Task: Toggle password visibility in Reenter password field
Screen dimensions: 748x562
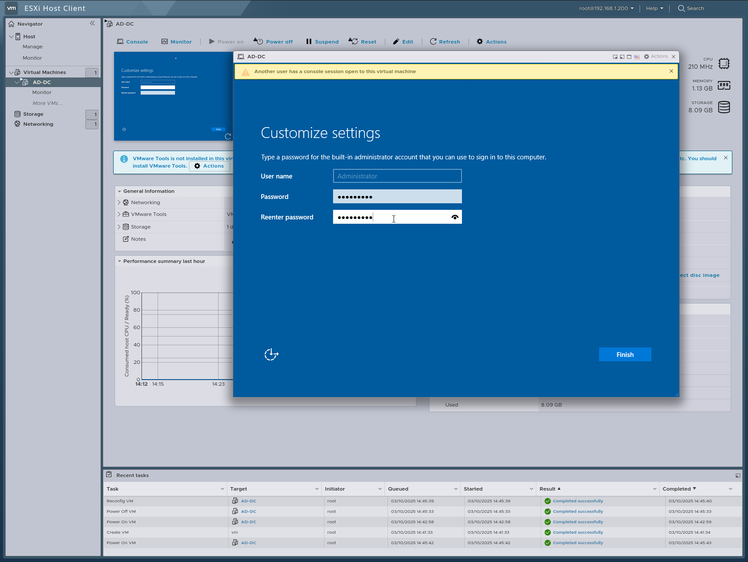Action: 455,217
